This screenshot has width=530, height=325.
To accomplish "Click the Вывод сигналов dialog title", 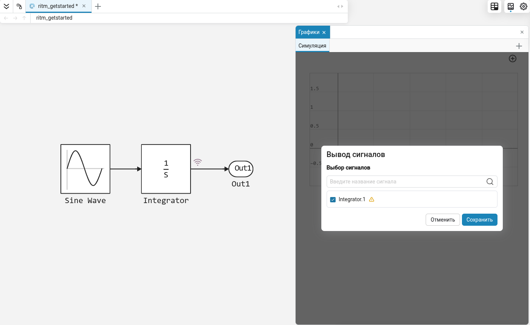I will [x=356, y=154].
